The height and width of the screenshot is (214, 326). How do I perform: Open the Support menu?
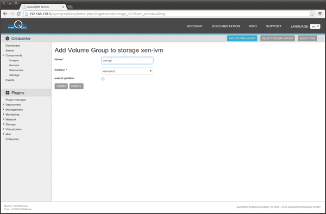[x=274, y=26]
